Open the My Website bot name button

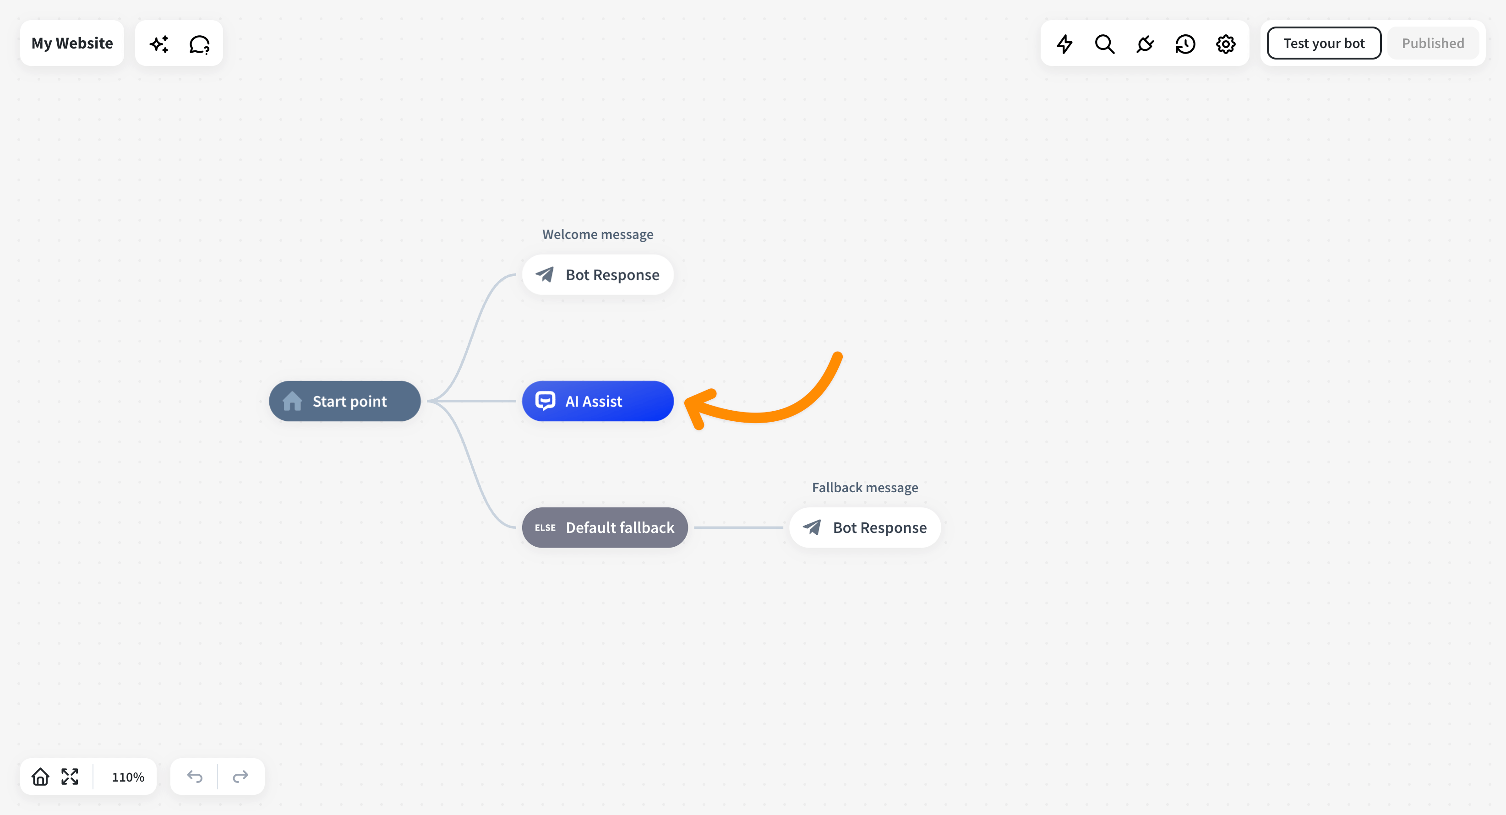(72, 43)
